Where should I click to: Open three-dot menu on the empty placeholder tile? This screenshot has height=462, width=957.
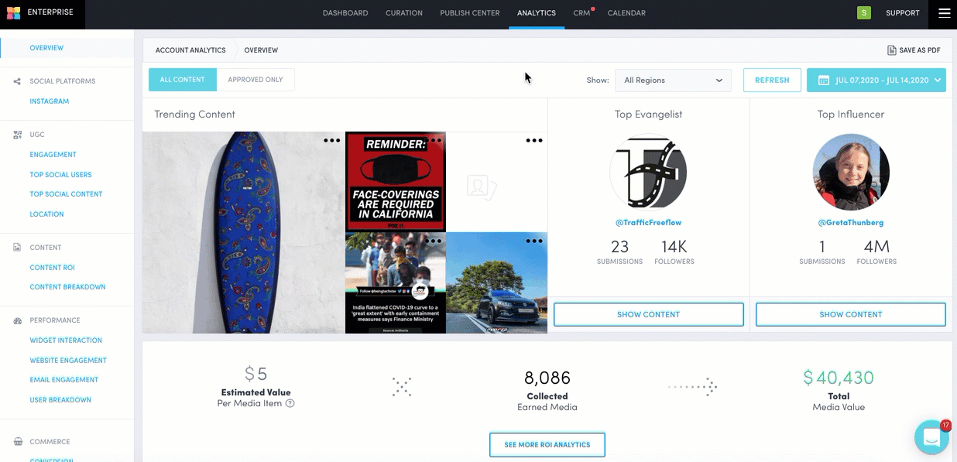click(x=534, y=141)
